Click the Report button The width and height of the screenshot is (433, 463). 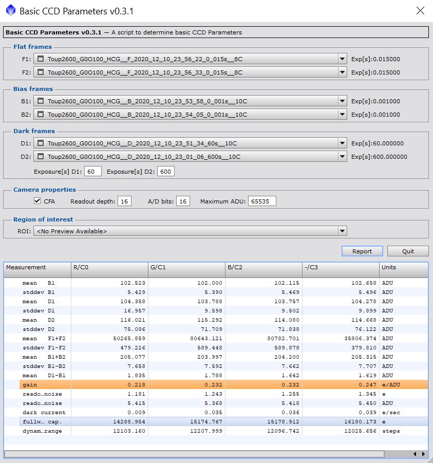[x=362, y=251]
